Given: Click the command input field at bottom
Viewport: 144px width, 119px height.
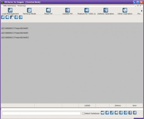Looking at the screenshot, I should click(x=41, y=113).
